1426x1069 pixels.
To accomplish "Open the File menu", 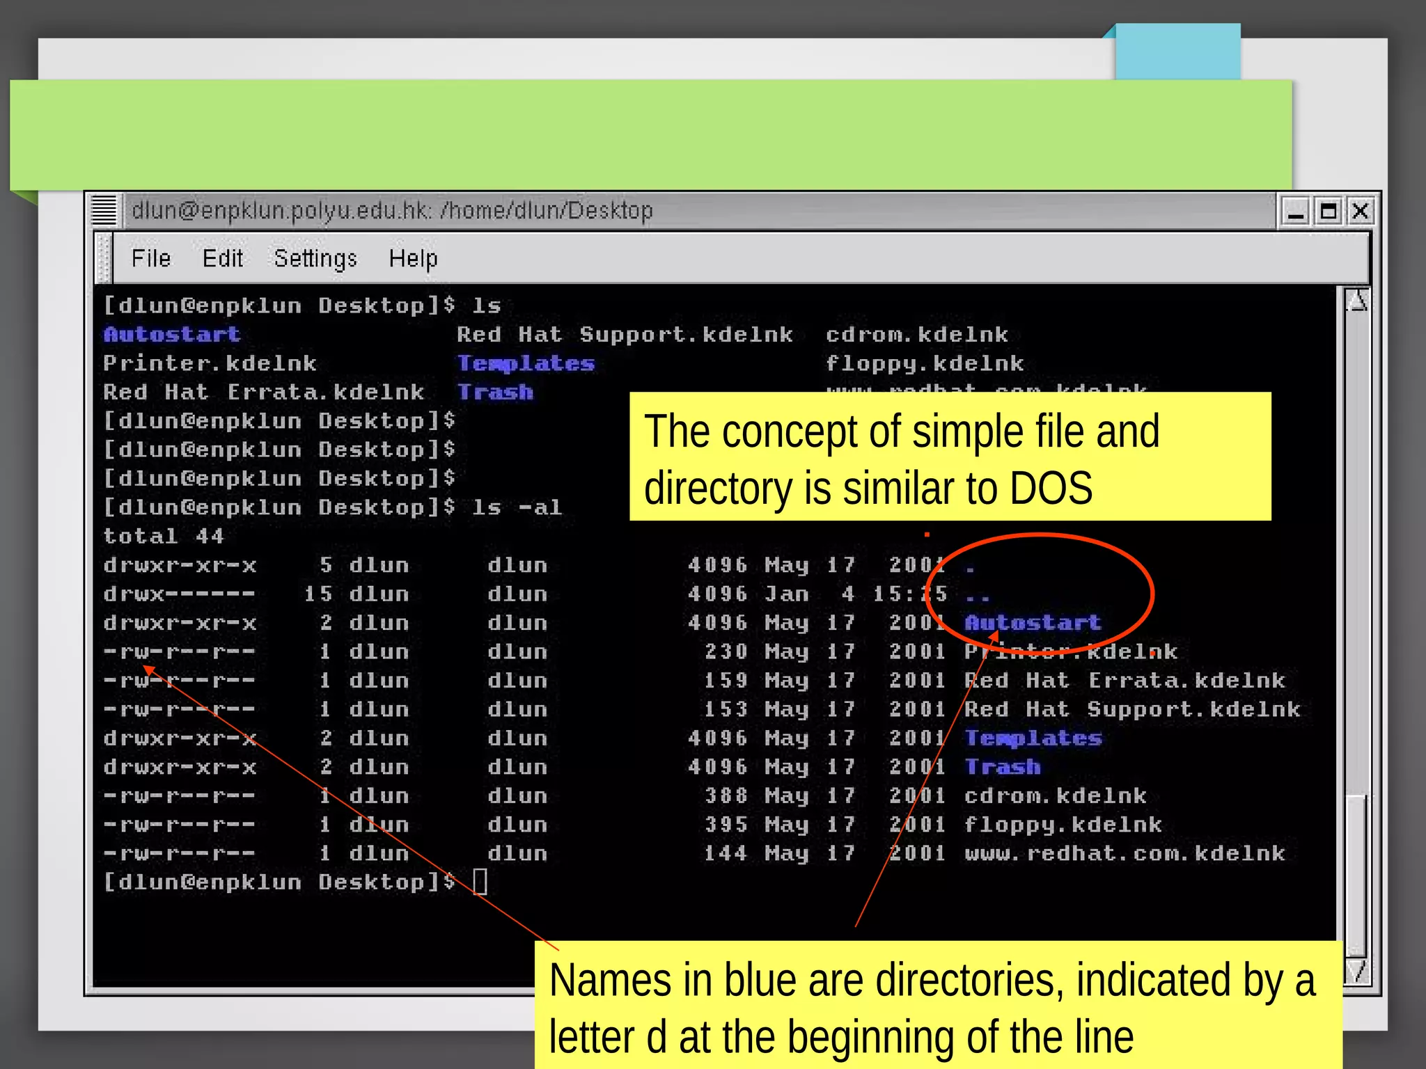I will (151, 258).
